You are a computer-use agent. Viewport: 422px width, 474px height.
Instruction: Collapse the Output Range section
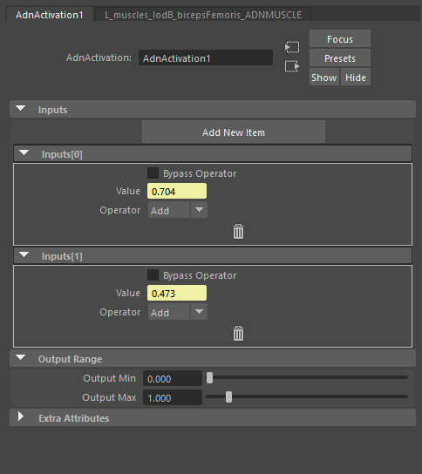click(x=21, y=357)
